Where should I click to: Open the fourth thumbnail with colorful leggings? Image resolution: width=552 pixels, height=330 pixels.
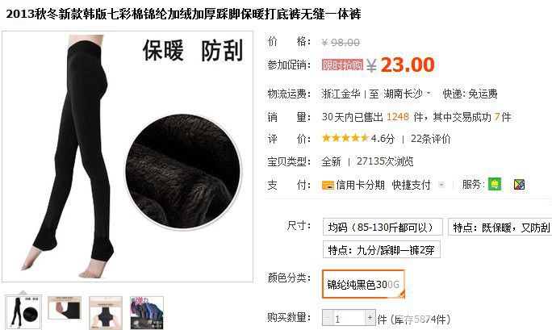tap(147, 313)
